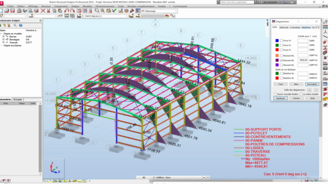Enable the Force Fx checkbox
This screenshot has height=184, width=328.
[x=281, y=41]
